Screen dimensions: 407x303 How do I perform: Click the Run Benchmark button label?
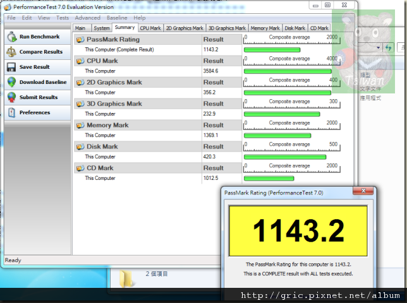tap(39, 37)
